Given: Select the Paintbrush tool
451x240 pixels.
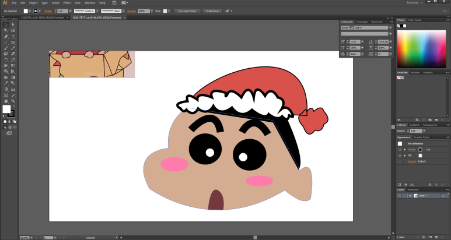Looking at the screenshot, I should 6,48.
